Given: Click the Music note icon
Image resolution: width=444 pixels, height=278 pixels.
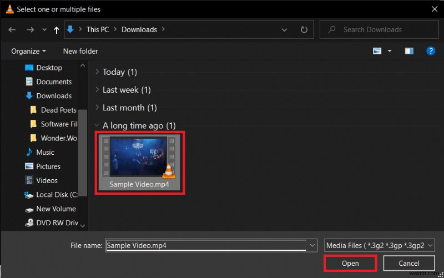Looking at the screenshot, I should click(29, 152).
